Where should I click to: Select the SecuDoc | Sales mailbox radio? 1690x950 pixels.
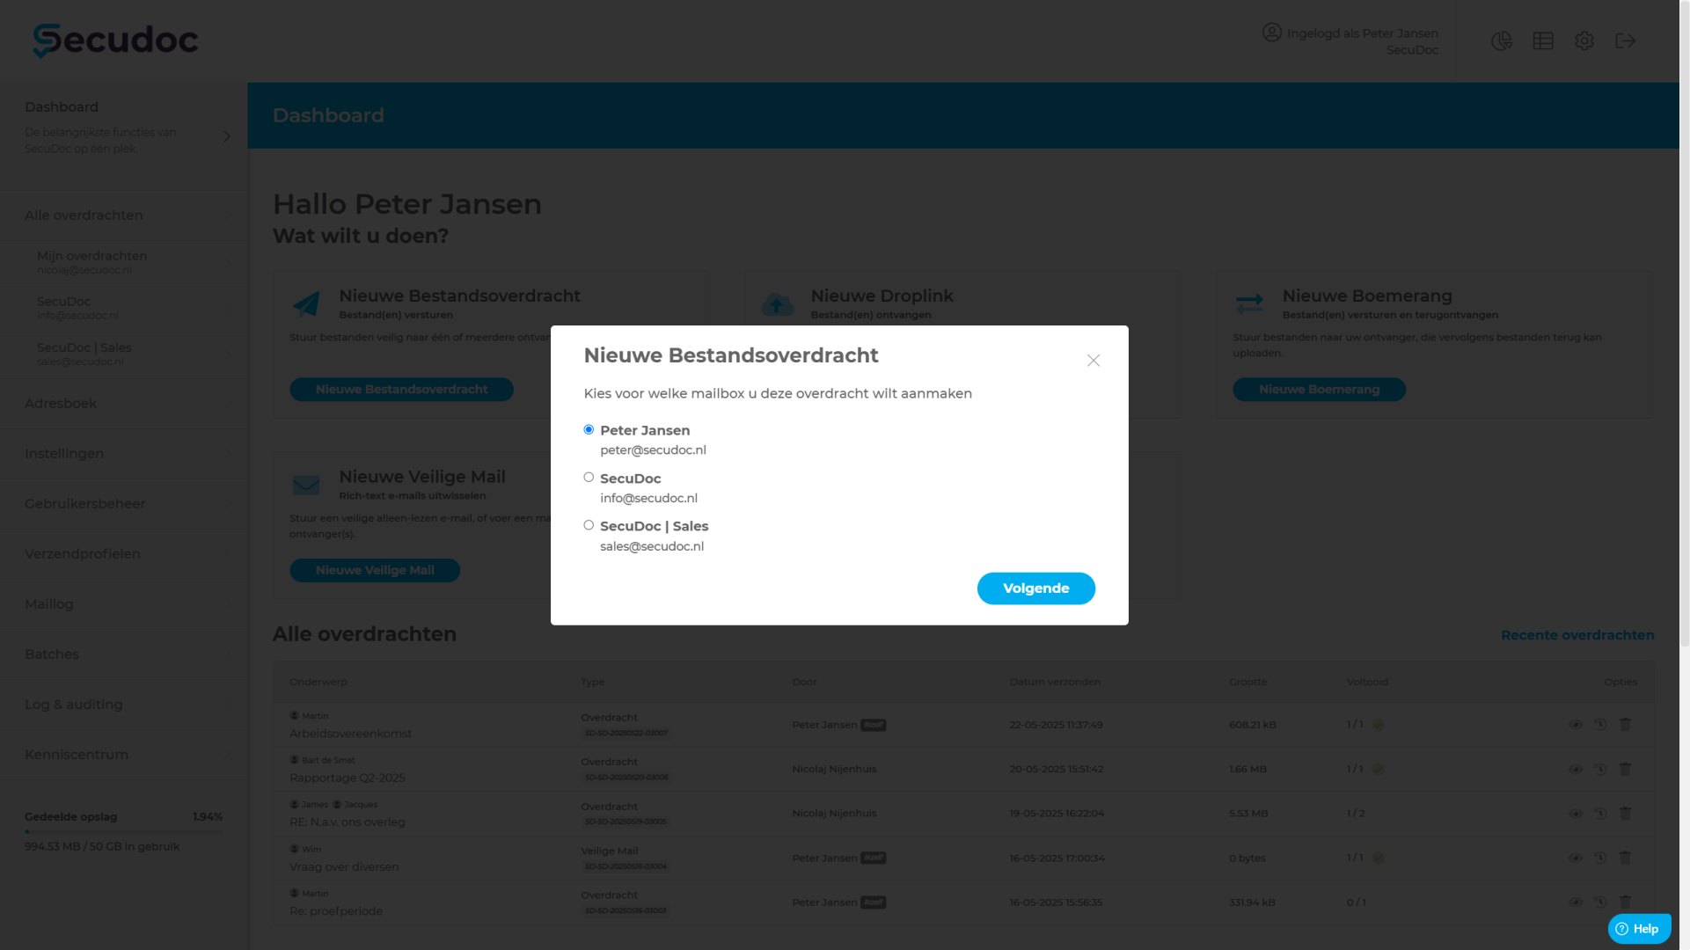click(x=589, y=525)
